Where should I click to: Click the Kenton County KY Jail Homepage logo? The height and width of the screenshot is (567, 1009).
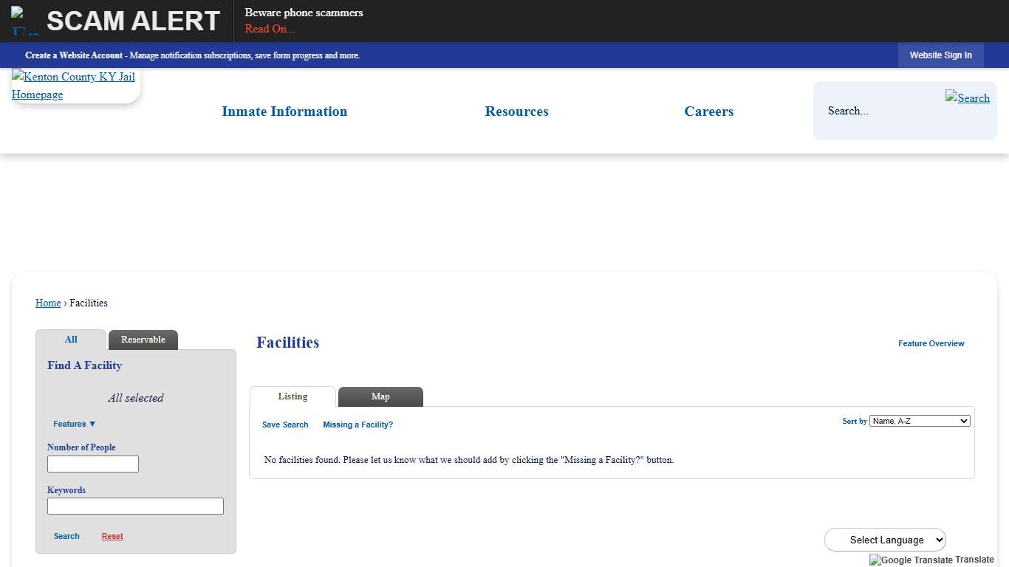74,85
